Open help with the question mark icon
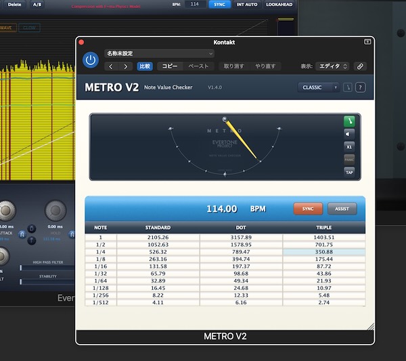 (x=360, y=87)
